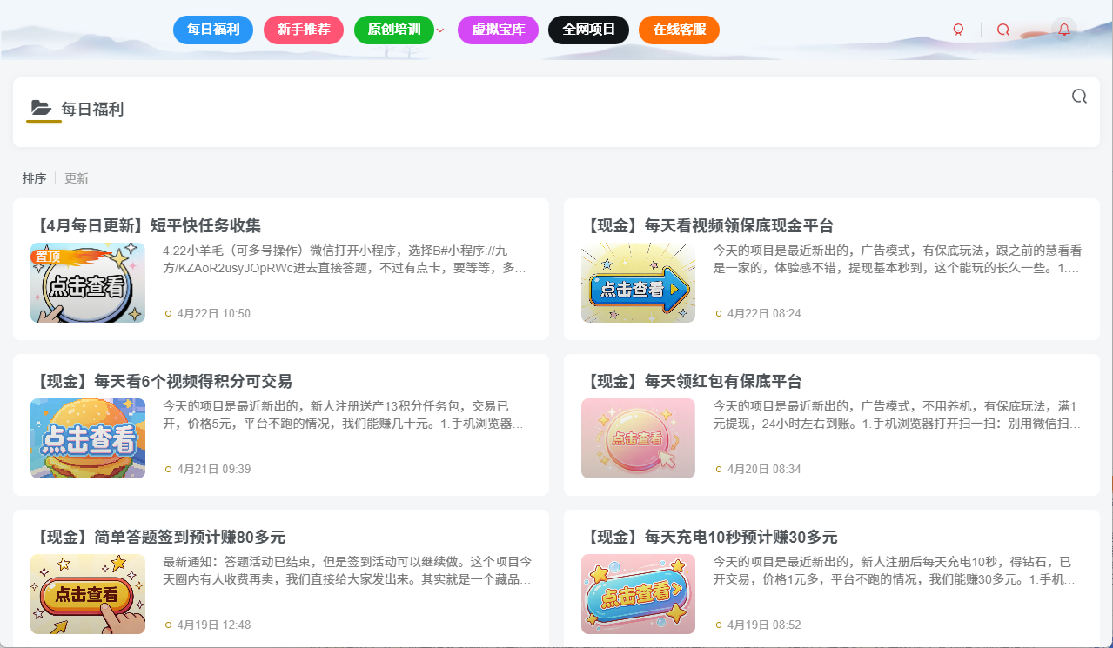1113x648 pixels.
Task: Open the 全网项目 menu item
Action: 588,29
